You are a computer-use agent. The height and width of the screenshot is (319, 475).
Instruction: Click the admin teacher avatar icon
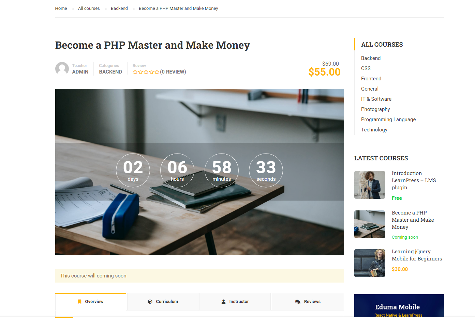[x=62, y=68]
